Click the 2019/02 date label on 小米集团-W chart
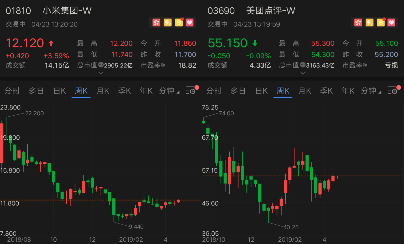The image size is (404, 244). [x=131, y=240]
